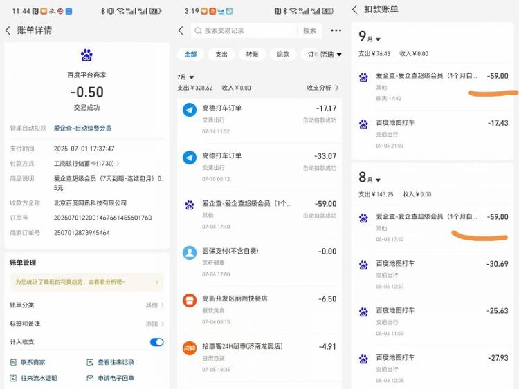The image size is (519, 389).
Task: Click the 搜索交易记录 search field
Action: 246,30
